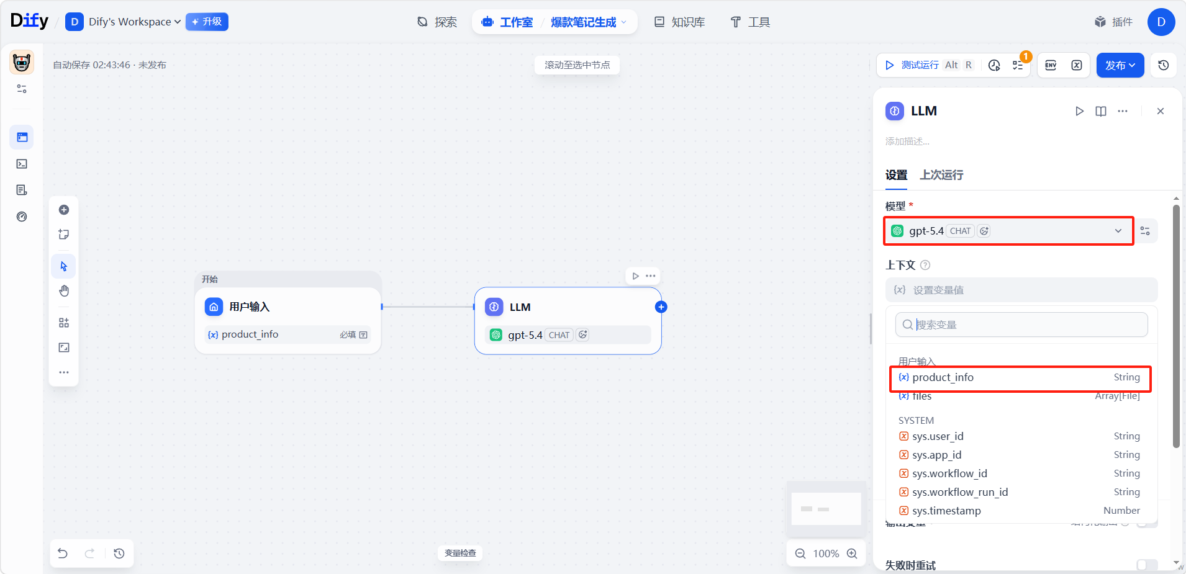Open the ENV environment variables panel
The image size is (1186, 574).
tap(1051, 65)
